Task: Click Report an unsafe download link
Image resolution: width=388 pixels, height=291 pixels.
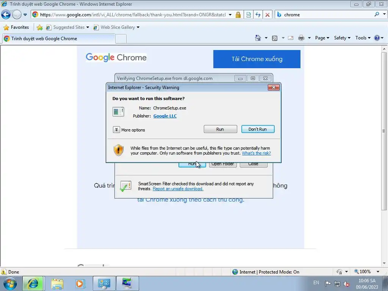Action: click(178, 189)
